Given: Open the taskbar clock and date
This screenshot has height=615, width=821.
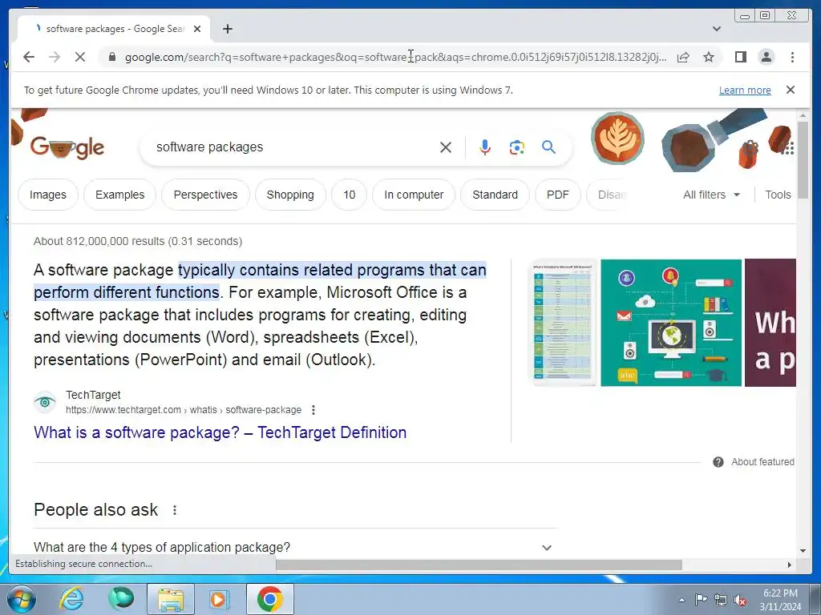Looking at the screenshot, I should click(x=781, y=600).
